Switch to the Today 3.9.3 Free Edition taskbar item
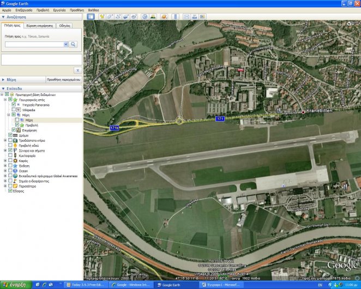 pyautogui.click(x=86, y=285)
